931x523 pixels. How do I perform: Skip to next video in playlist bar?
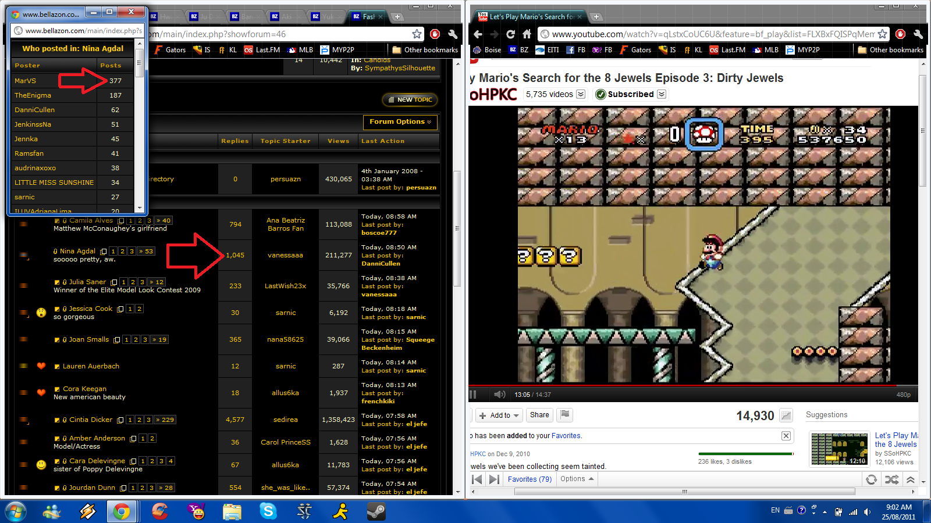494,479
